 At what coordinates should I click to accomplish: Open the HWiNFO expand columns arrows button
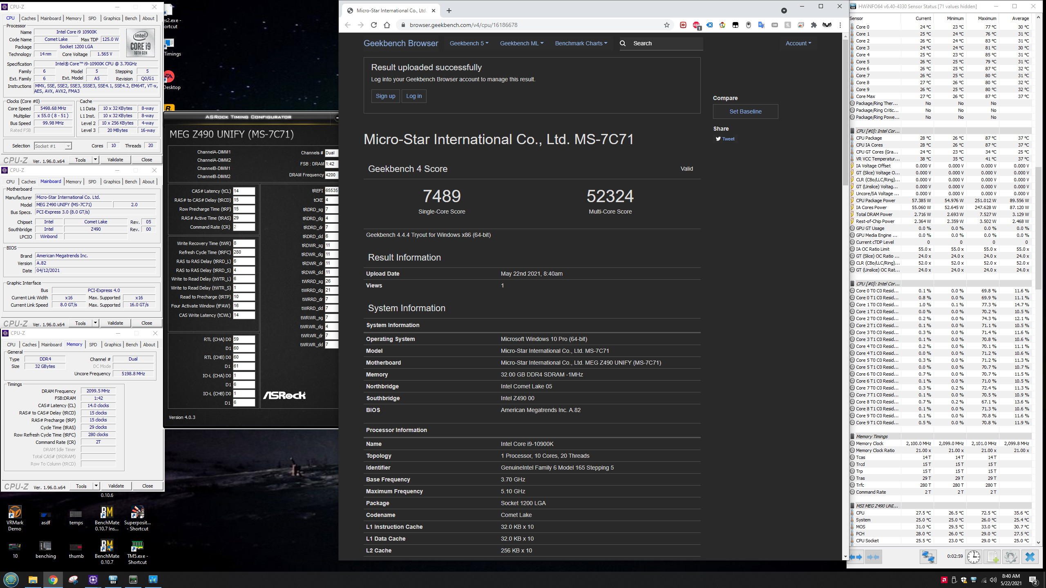[x=856, y=557]
